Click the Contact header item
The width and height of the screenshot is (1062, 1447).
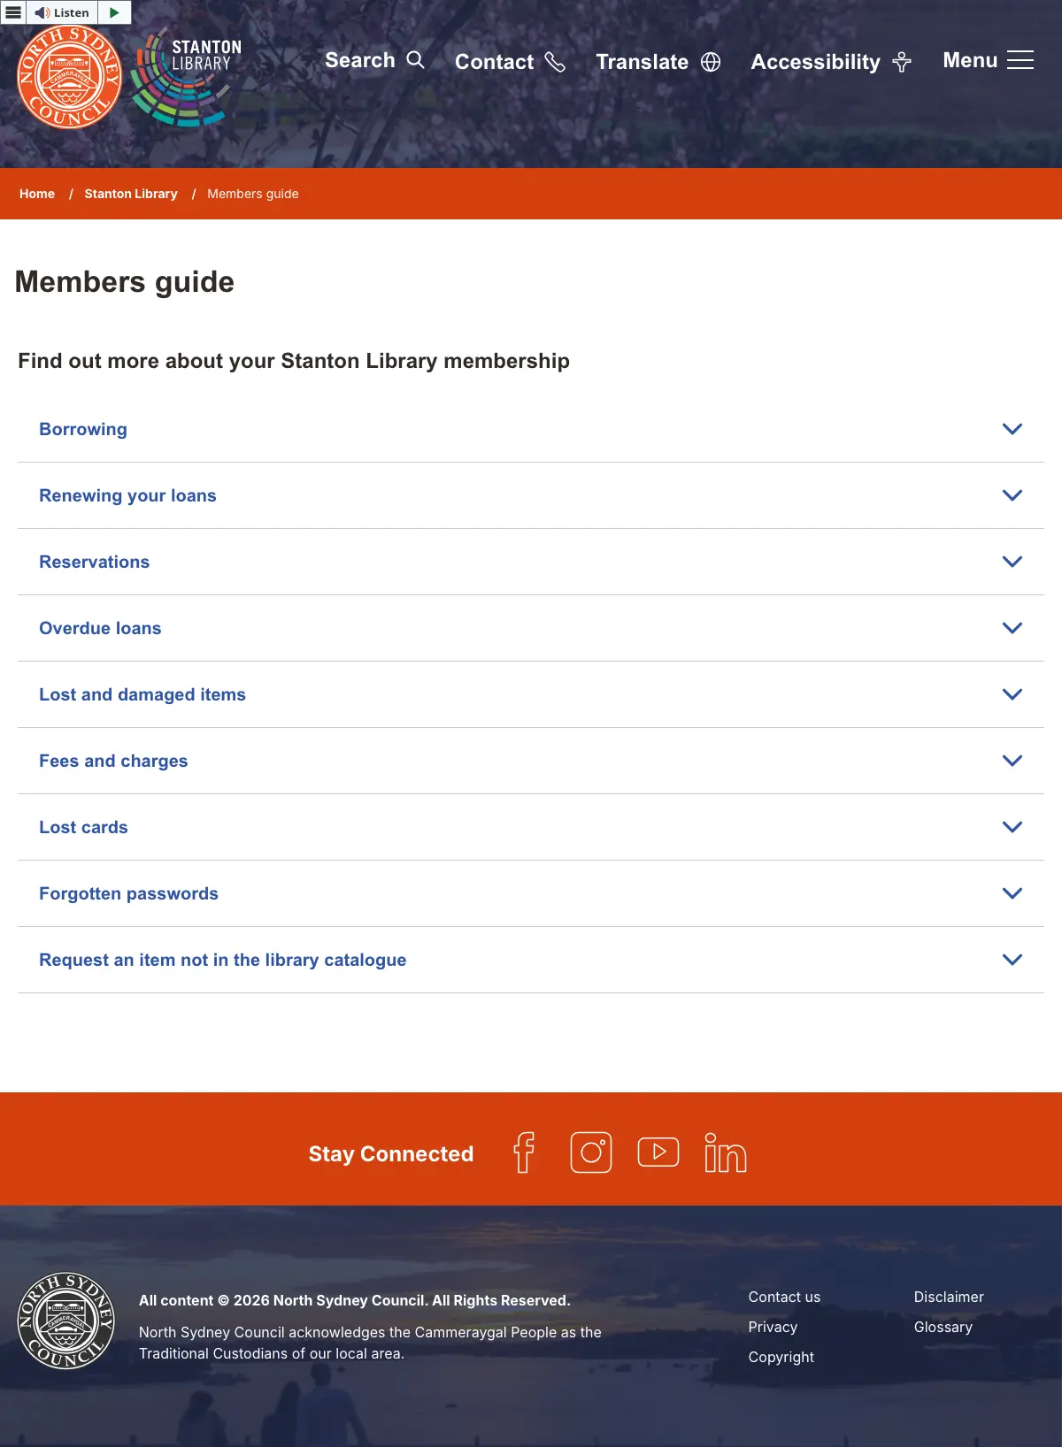[510, 62]
